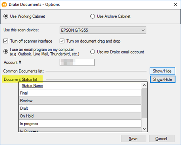Image resolution: width=181 pixels, height=145 pixels.
Task: Select Use Working Cabinet option
Action: tap(6, 16)
